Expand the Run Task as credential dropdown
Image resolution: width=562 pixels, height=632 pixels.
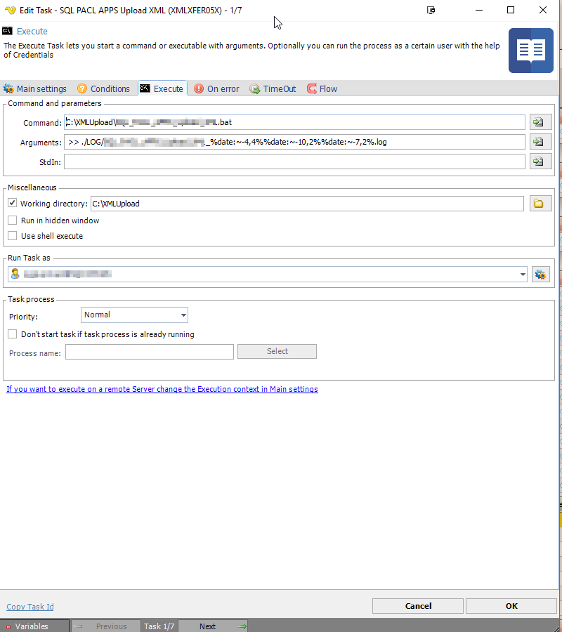click(x=522, y=275)
